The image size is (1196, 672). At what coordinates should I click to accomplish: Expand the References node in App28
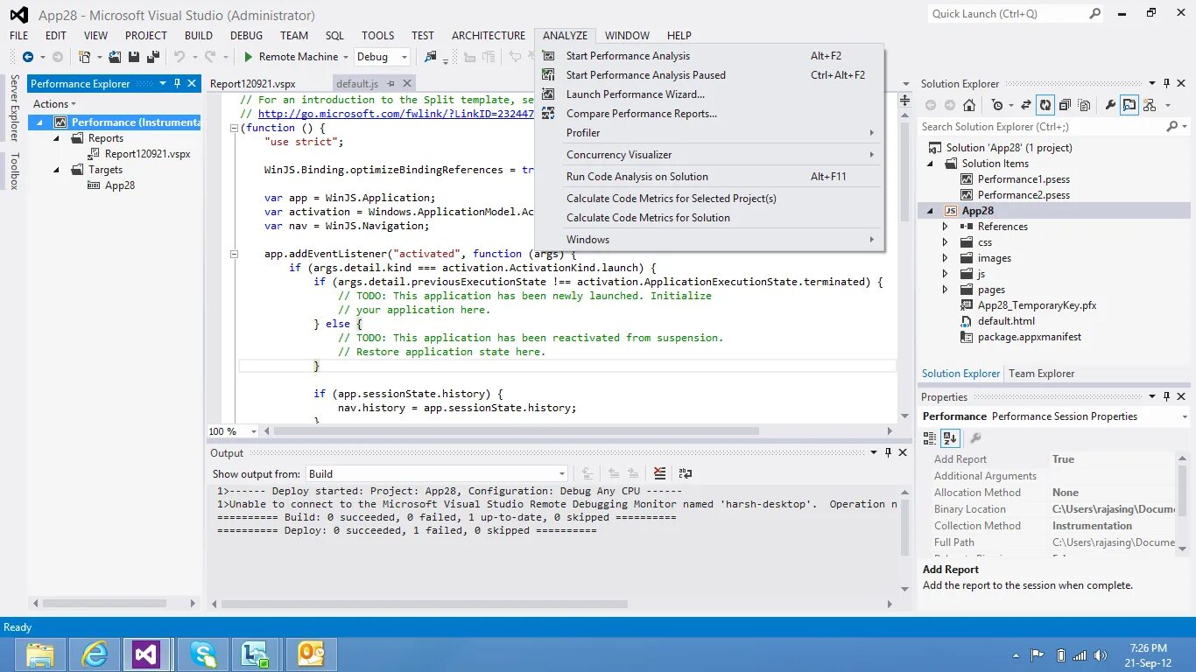tap(945, 227)
